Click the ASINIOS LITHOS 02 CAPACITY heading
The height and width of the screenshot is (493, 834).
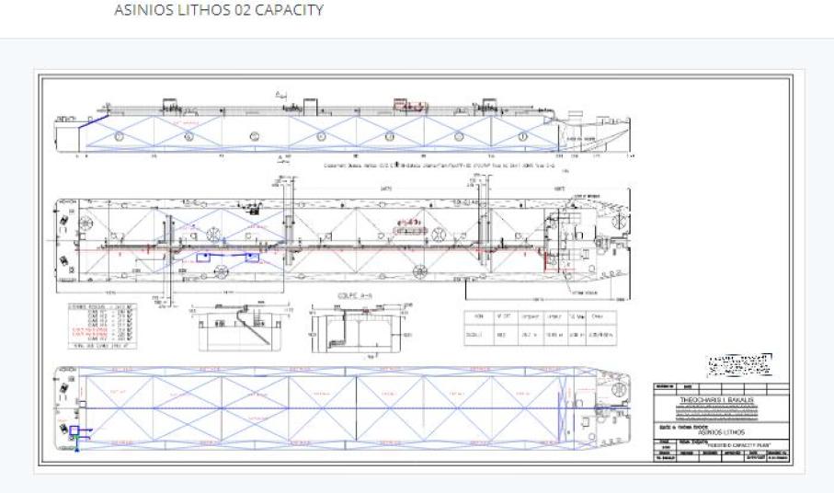(x=218, y=11)
